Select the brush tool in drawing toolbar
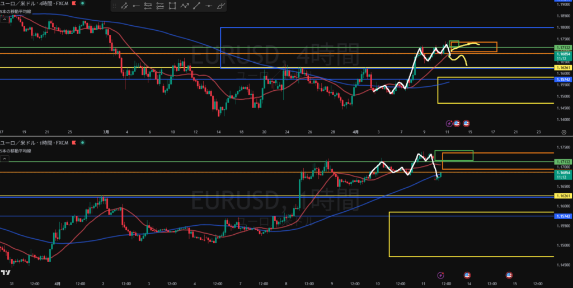573x288 pixels. point(221,6)
